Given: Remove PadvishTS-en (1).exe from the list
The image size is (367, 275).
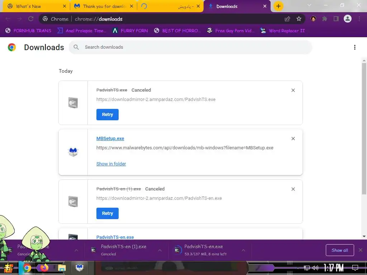Looking at the screenshot, I should [x=293, y=189].
